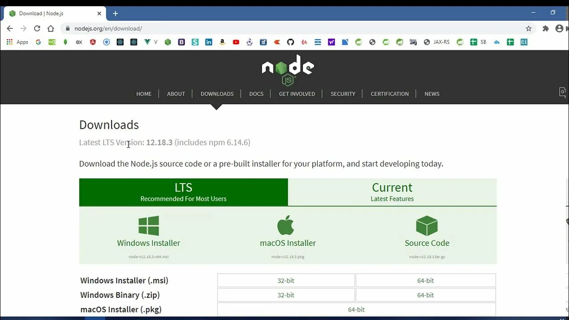Click the 12.18.3 LTS version text
Image resolution: width=569 pixels, height=320 pixels.
[159, 142]
